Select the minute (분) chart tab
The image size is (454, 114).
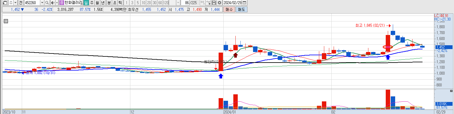point(109,3)
